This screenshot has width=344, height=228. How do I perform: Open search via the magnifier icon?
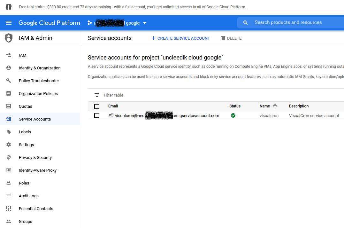pyautogui.click(x=245, y=23)
